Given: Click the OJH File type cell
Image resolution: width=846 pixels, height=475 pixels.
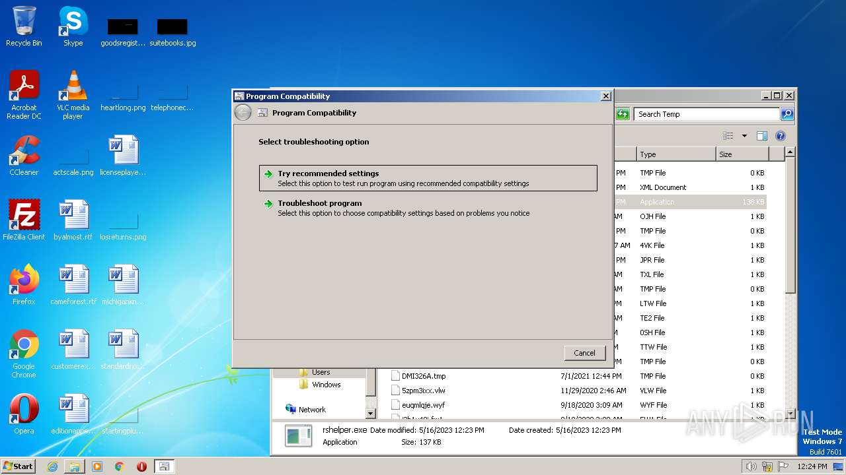Looking at the screenshot, I should [x=652, y=216].
